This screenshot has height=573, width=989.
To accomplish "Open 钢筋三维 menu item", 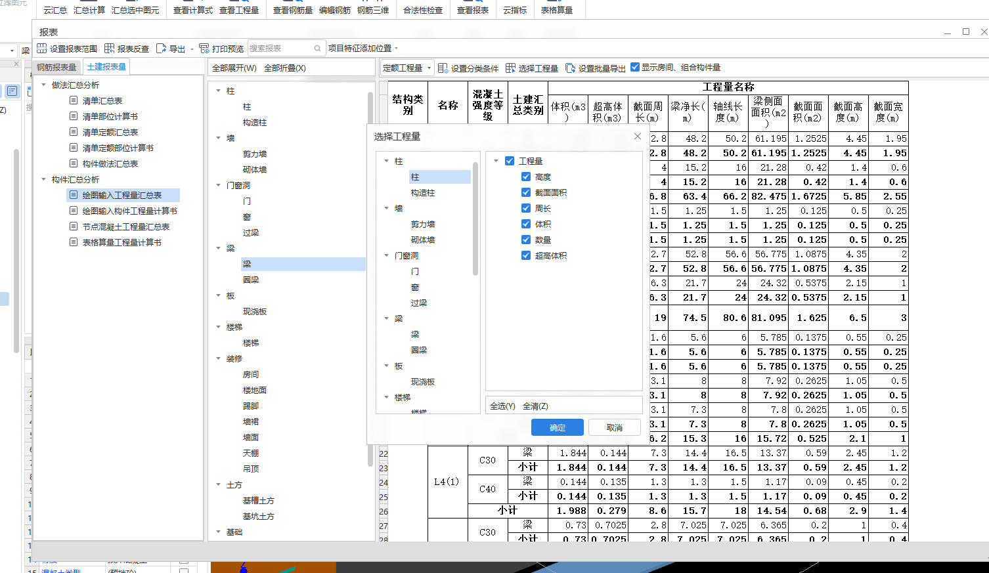I will (x=373, y=11).
